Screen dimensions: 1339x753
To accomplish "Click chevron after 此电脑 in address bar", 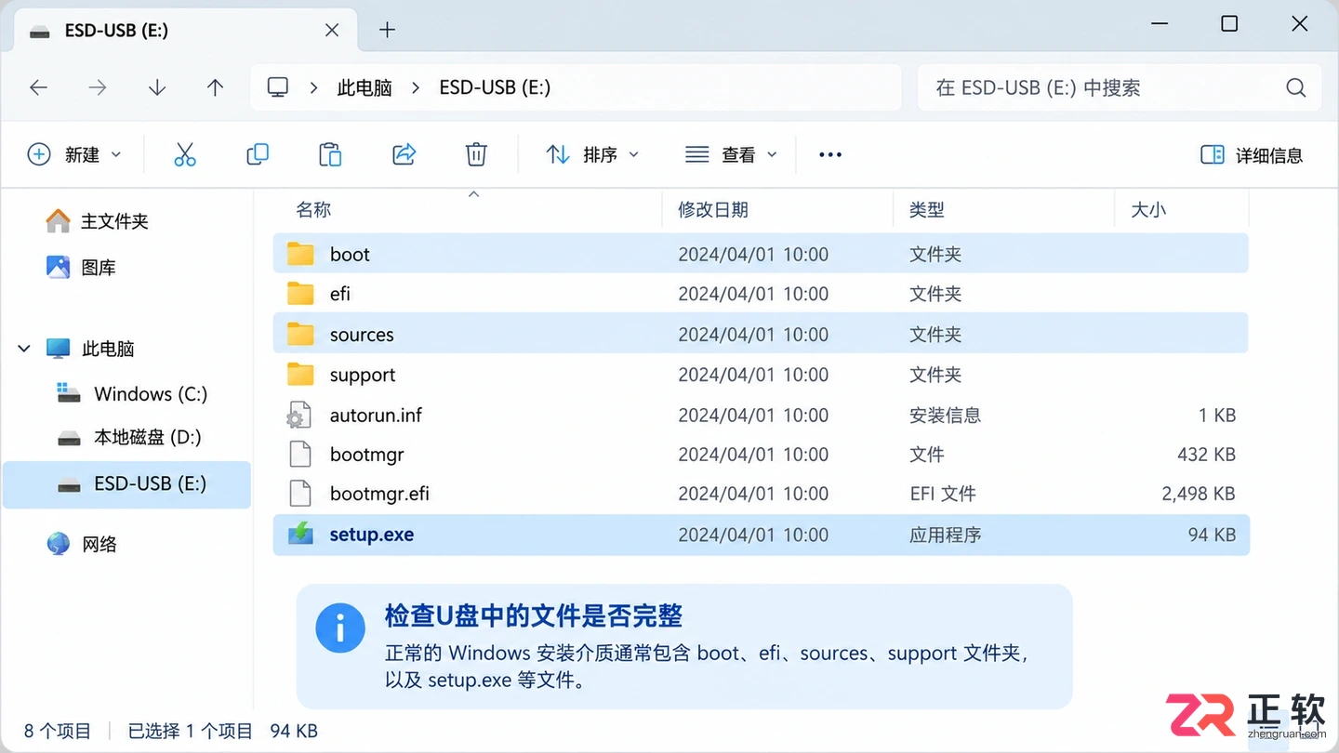I will [416, 87].
